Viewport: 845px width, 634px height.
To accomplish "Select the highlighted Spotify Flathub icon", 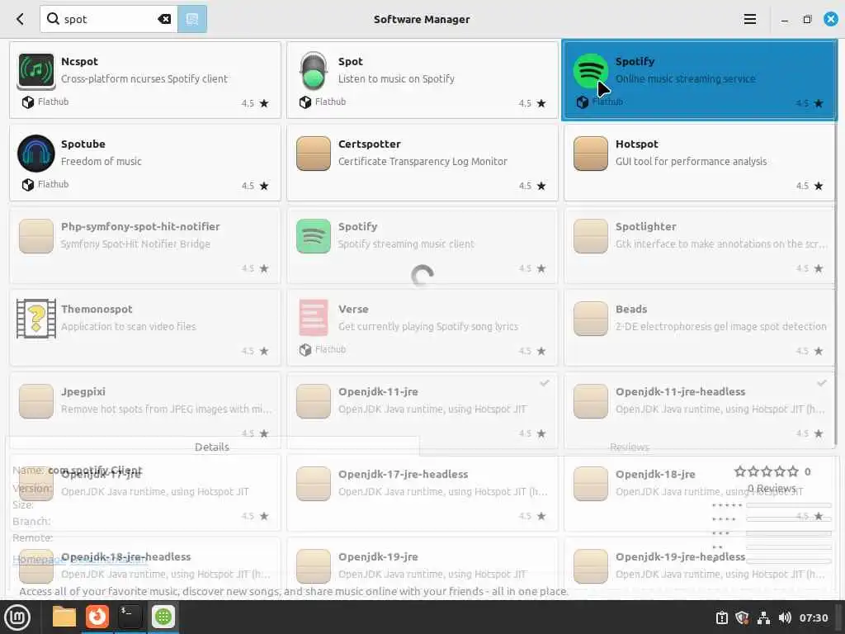I will pyautogui.click(x=591, y=71).
